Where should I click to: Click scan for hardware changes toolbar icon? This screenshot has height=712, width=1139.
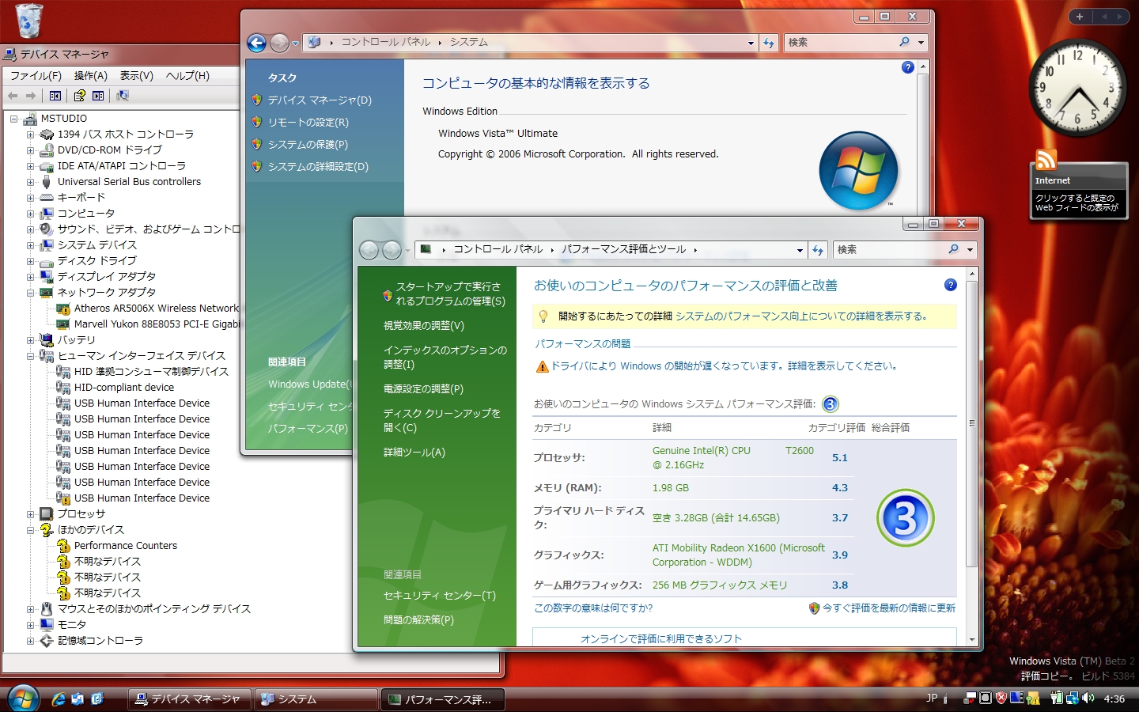coord(123,96)
